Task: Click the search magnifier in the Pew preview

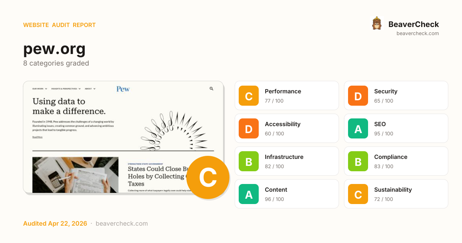Action: click(211, 89)
